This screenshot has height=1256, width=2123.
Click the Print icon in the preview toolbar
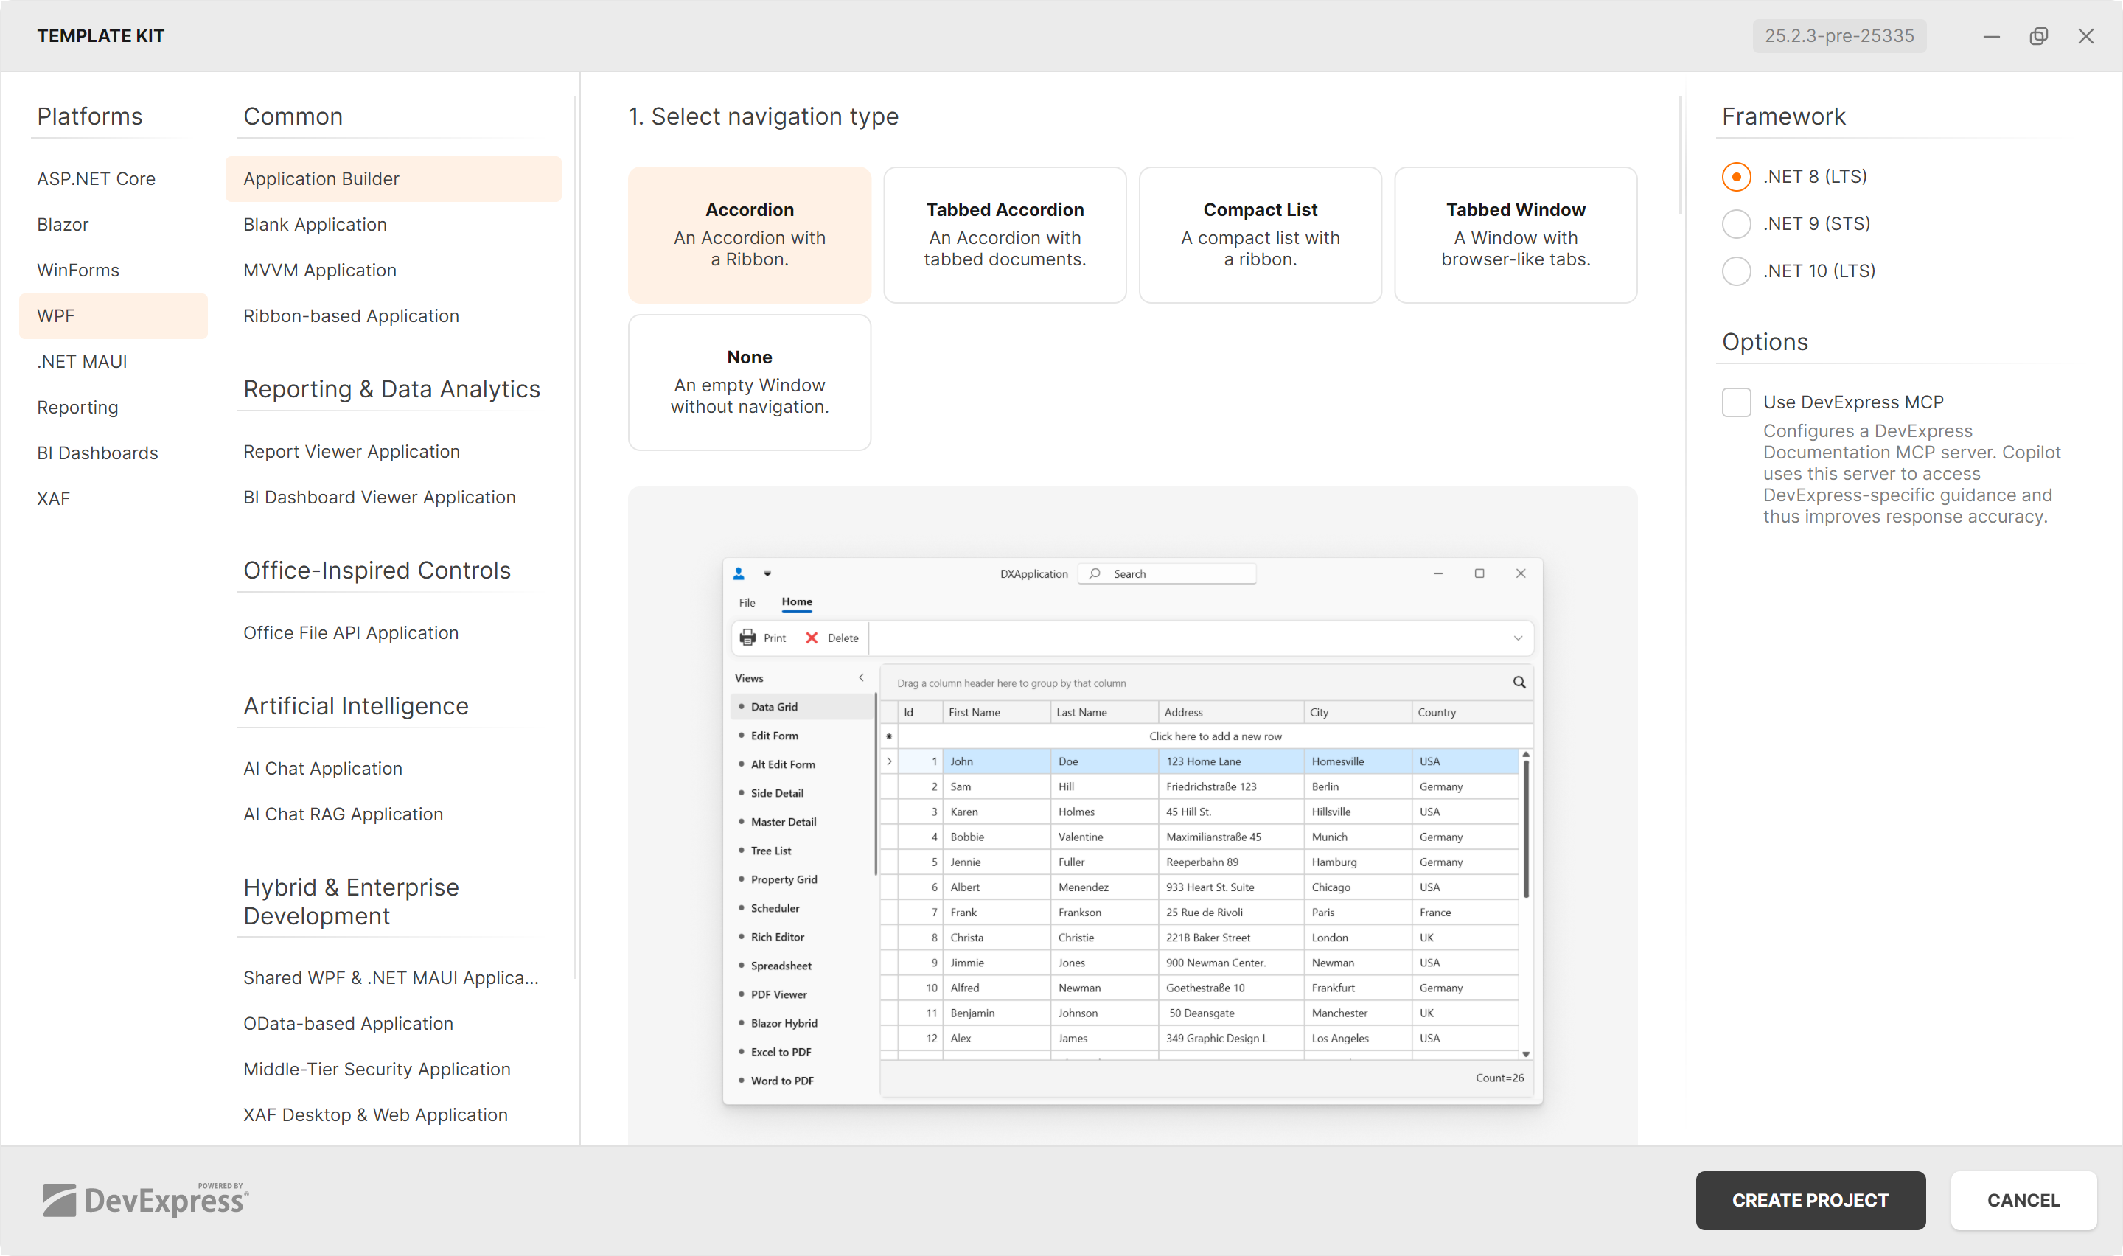pyautogui.click(x=748, y=638)
